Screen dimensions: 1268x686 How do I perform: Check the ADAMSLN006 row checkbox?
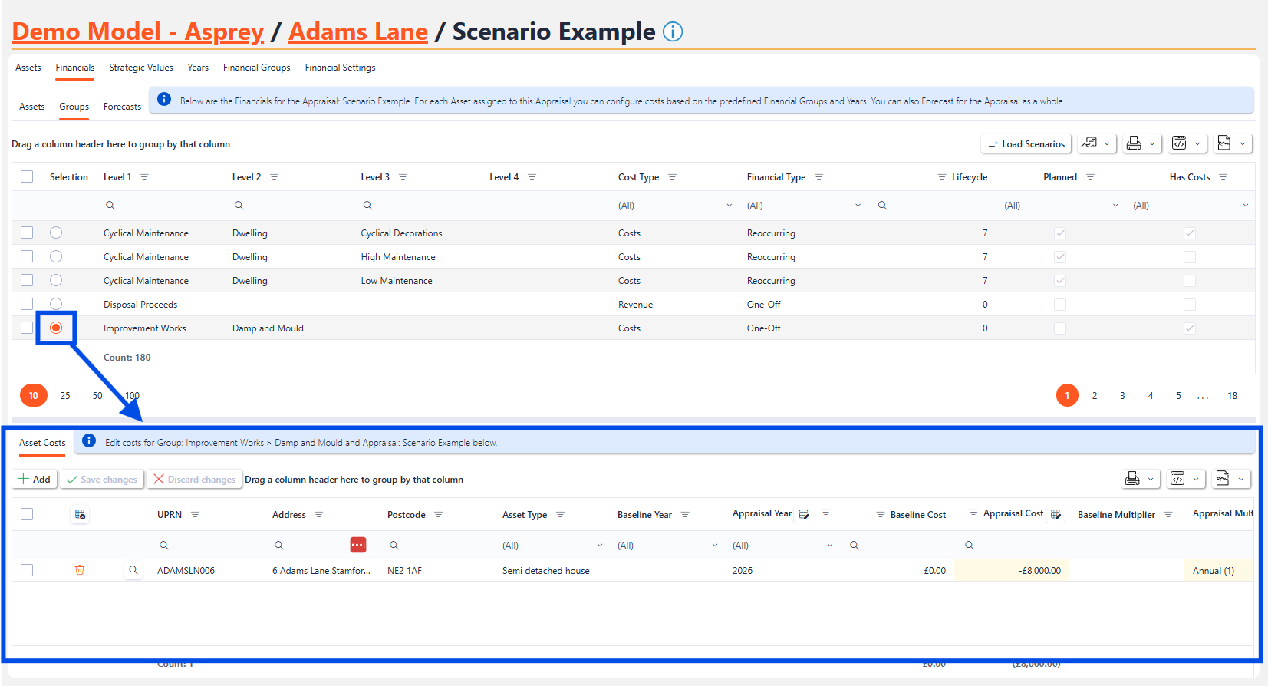[27, 570]
